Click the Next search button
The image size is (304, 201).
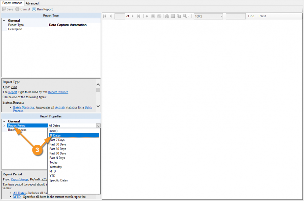coord(263,16)
